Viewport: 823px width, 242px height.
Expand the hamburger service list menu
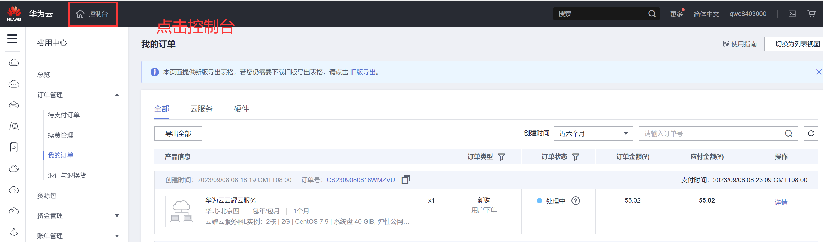12,39
